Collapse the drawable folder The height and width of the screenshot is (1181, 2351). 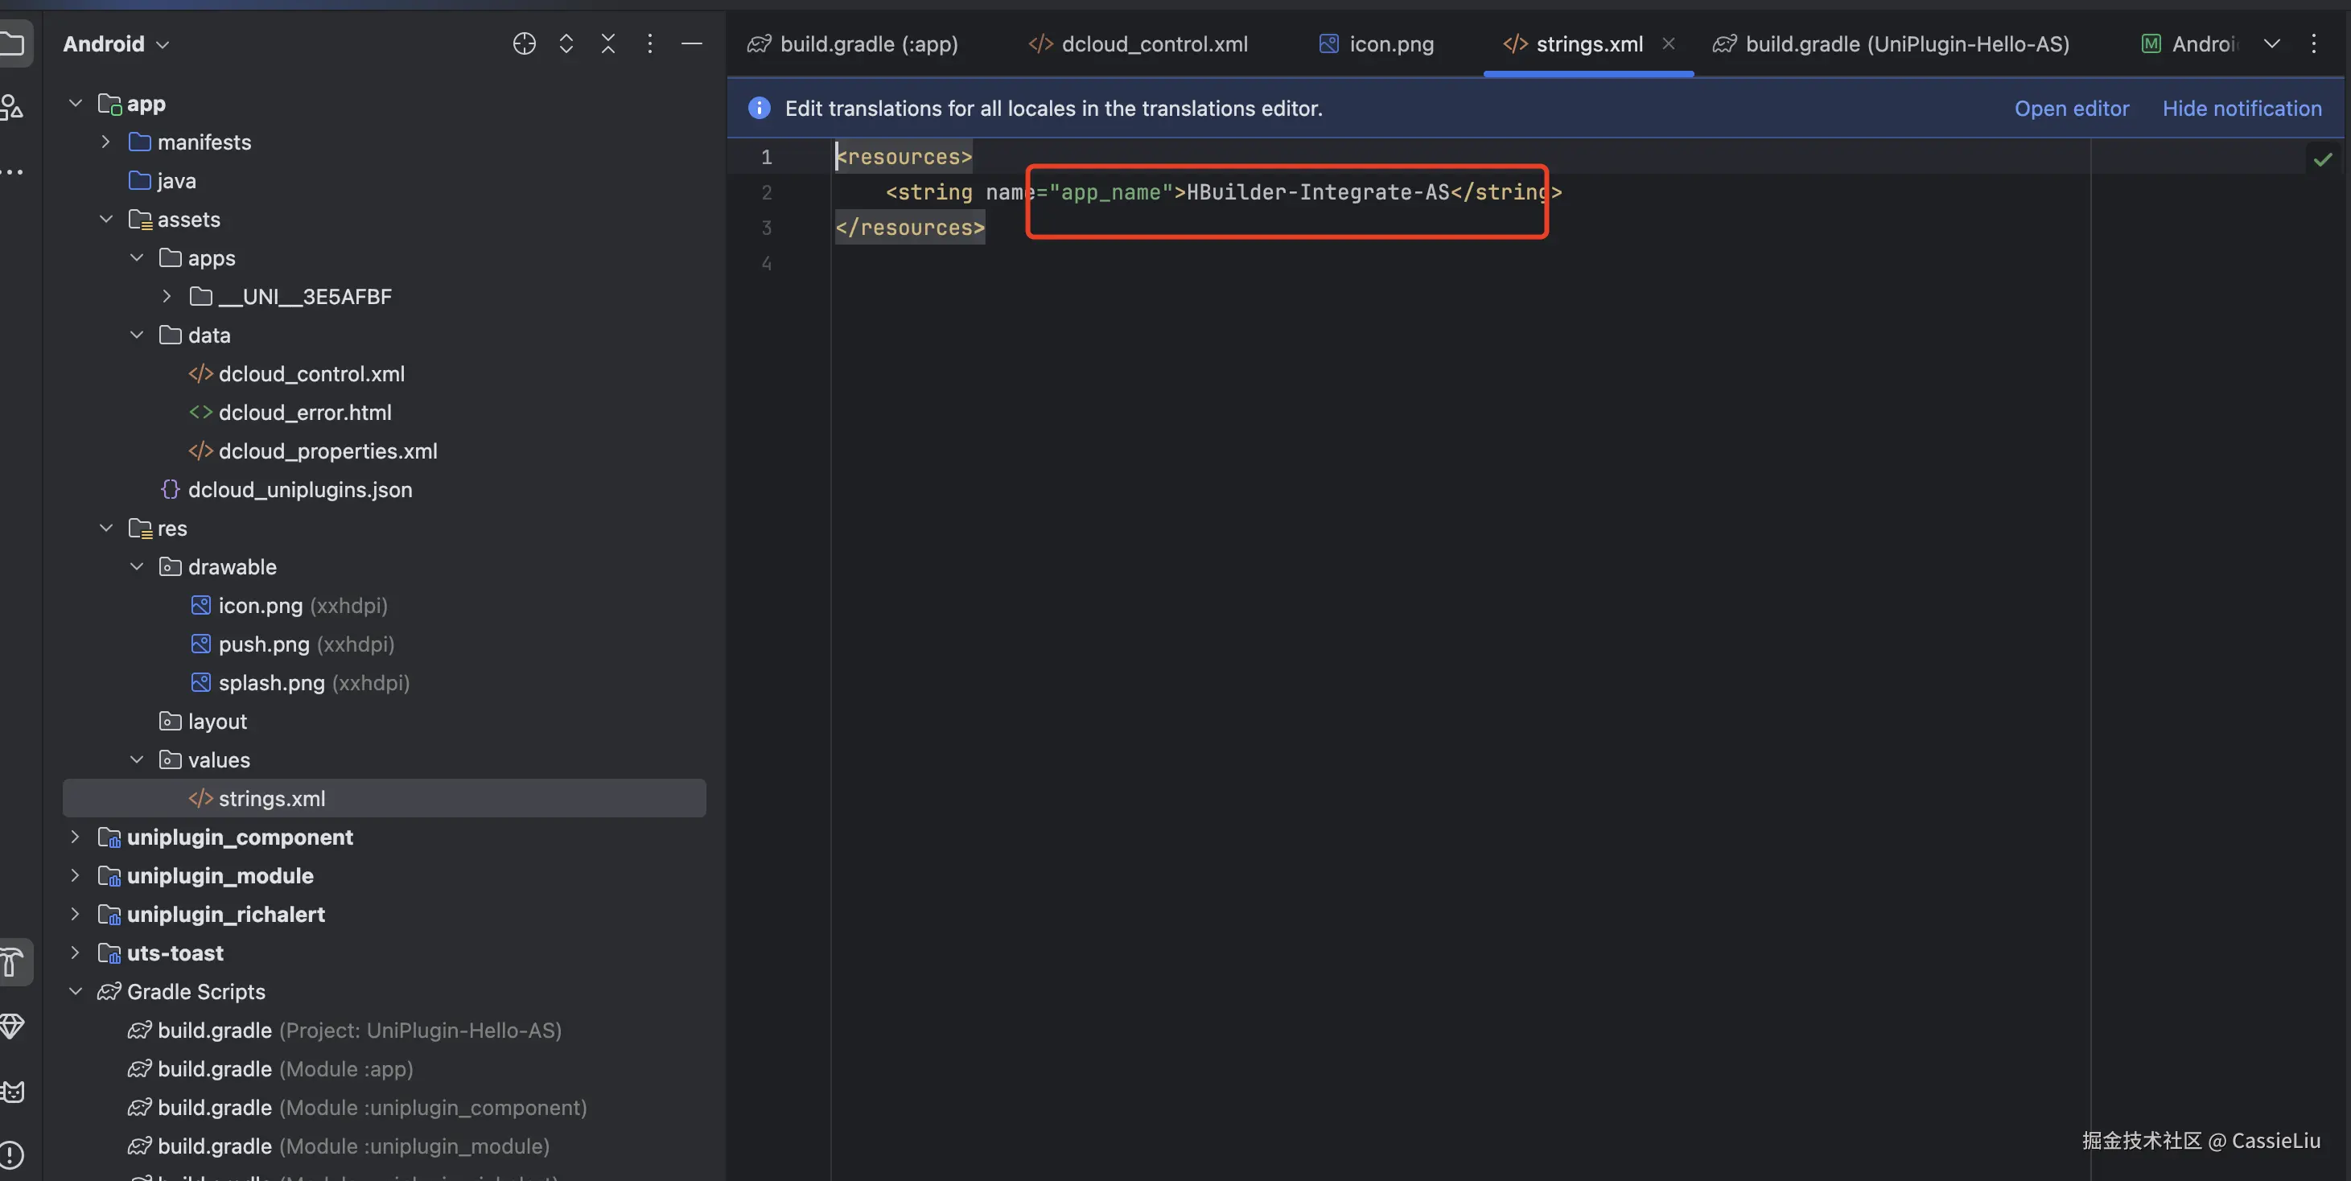137,567
